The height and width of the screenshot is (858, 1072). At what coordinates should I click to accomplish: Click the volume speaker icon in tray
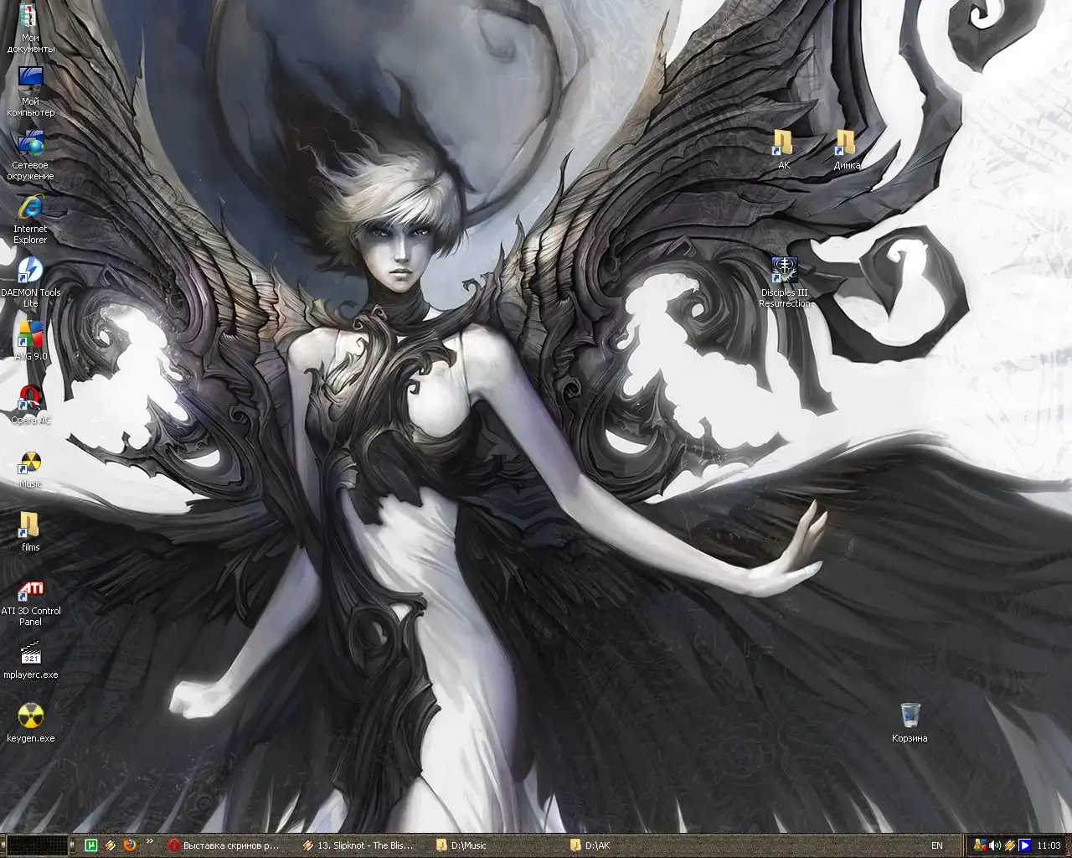pos(995,845)
